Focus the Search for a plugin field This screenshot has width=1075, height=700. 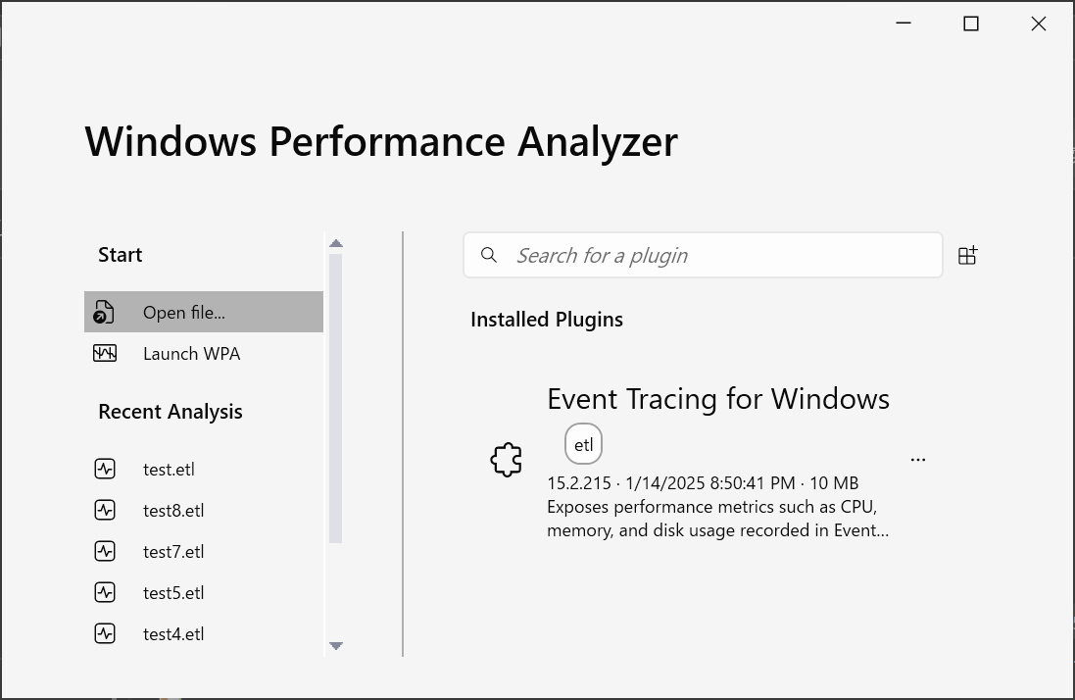tap(715, 256)
